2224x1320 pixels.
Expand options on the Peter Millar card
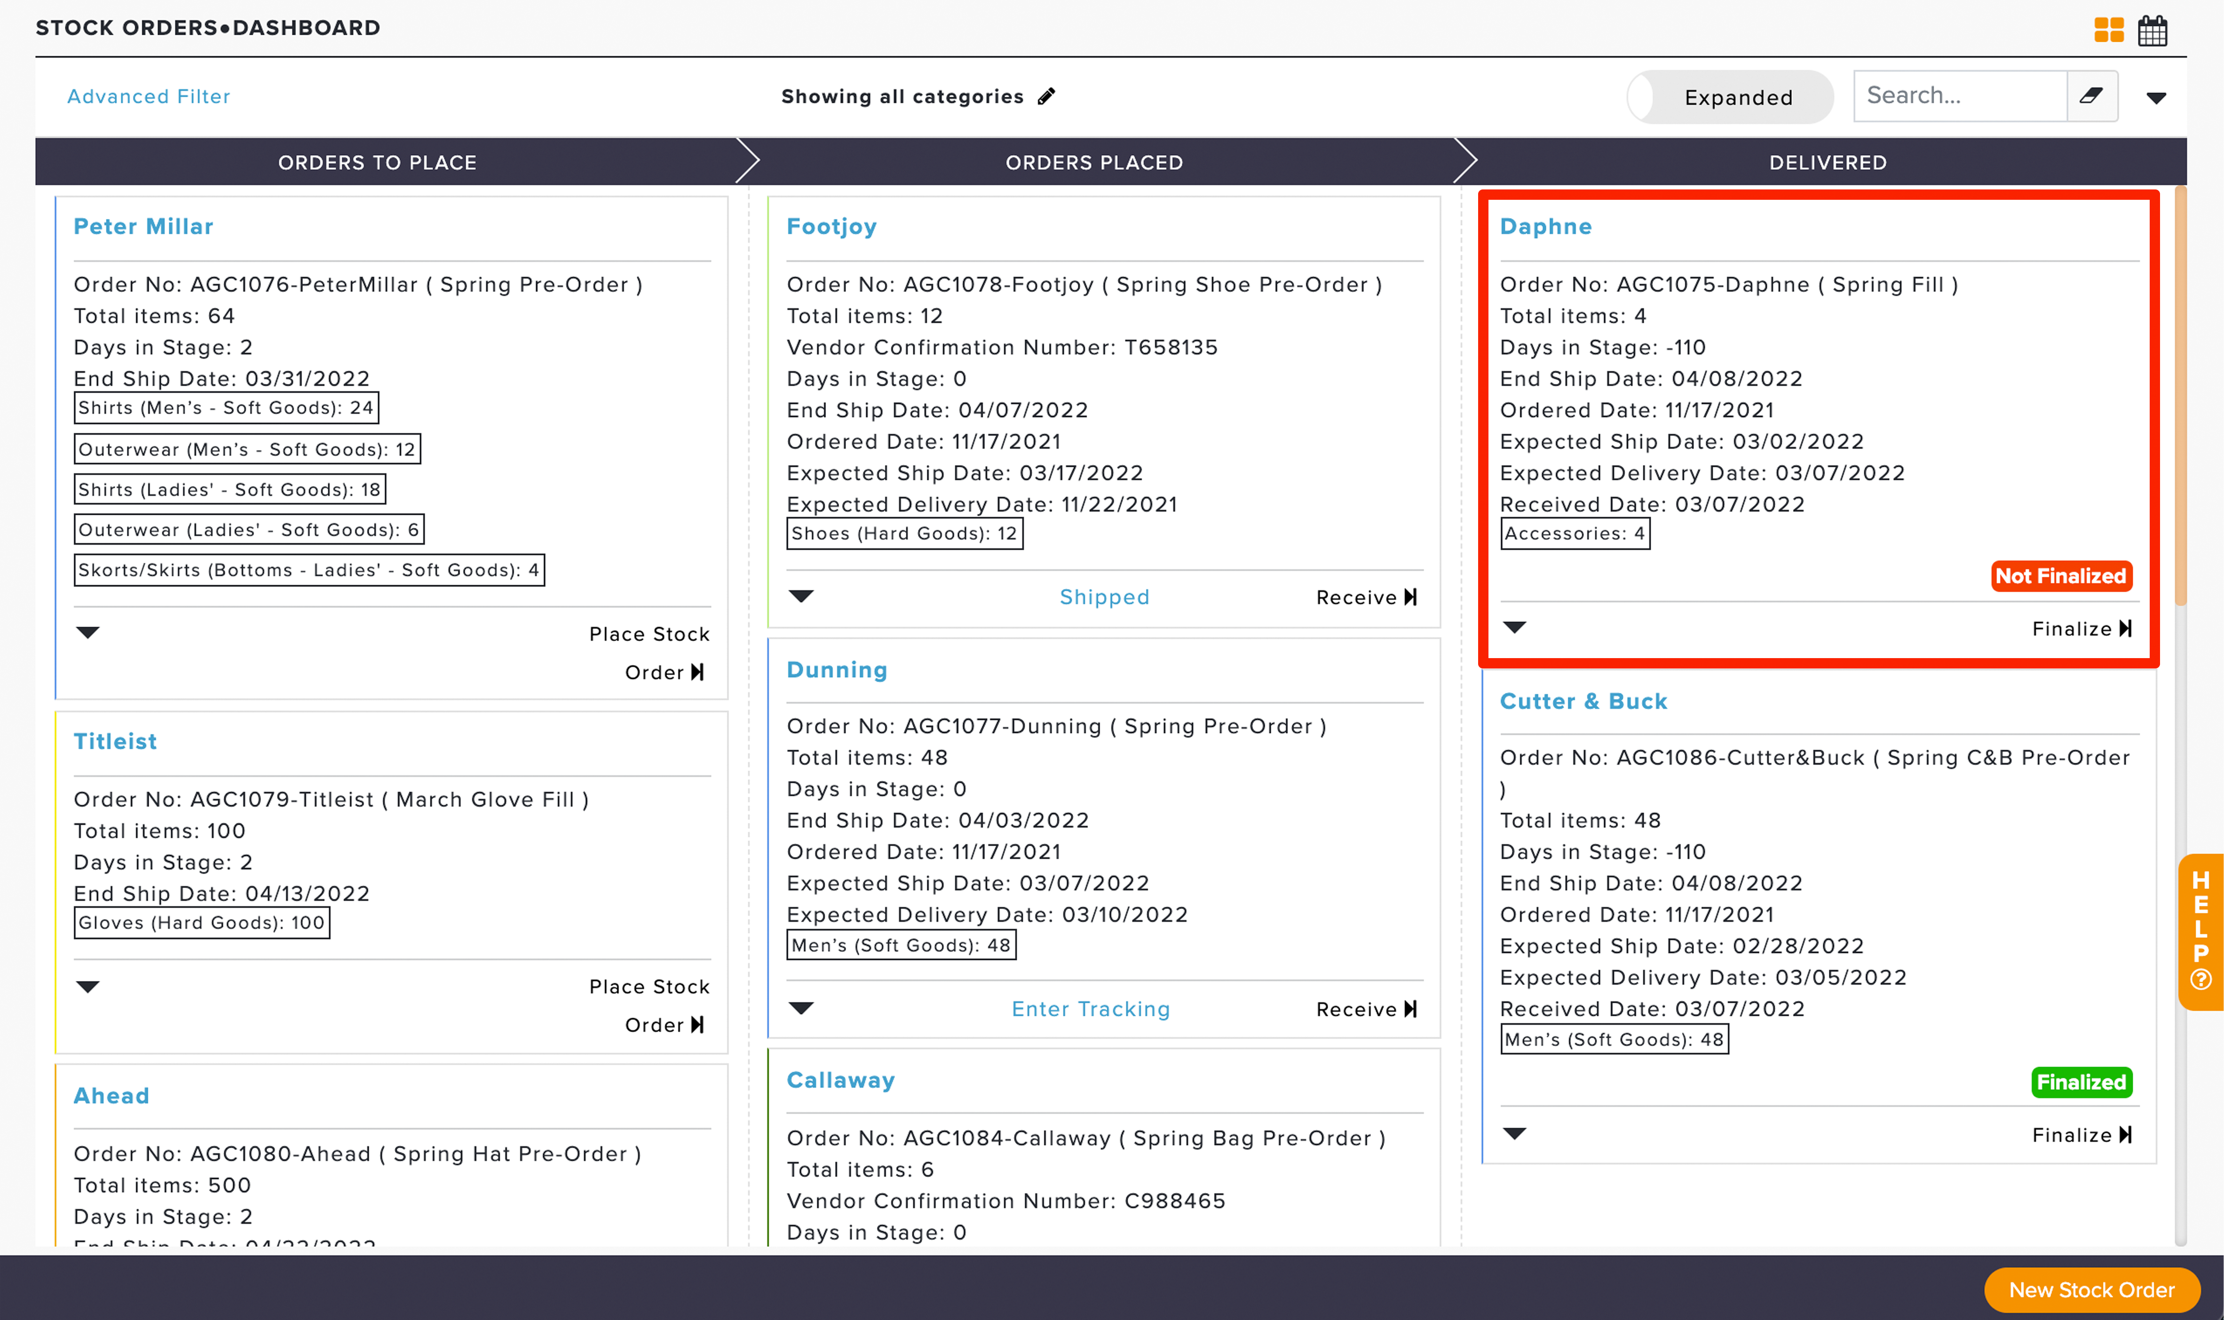[88, 632]
